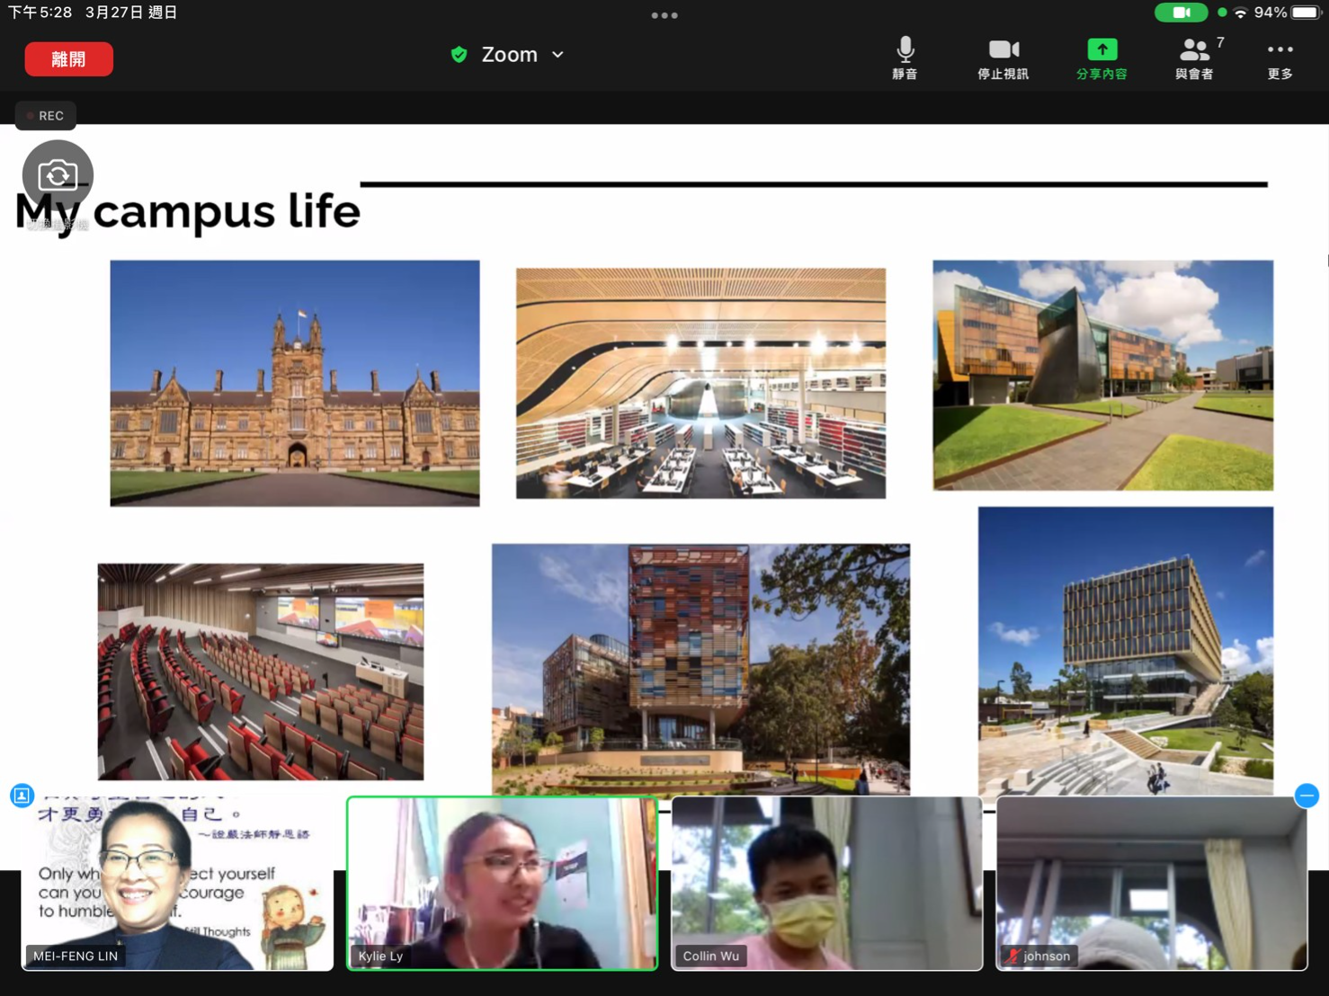
Task: Click the red lecture hall photo
Action: pos(261,671)
